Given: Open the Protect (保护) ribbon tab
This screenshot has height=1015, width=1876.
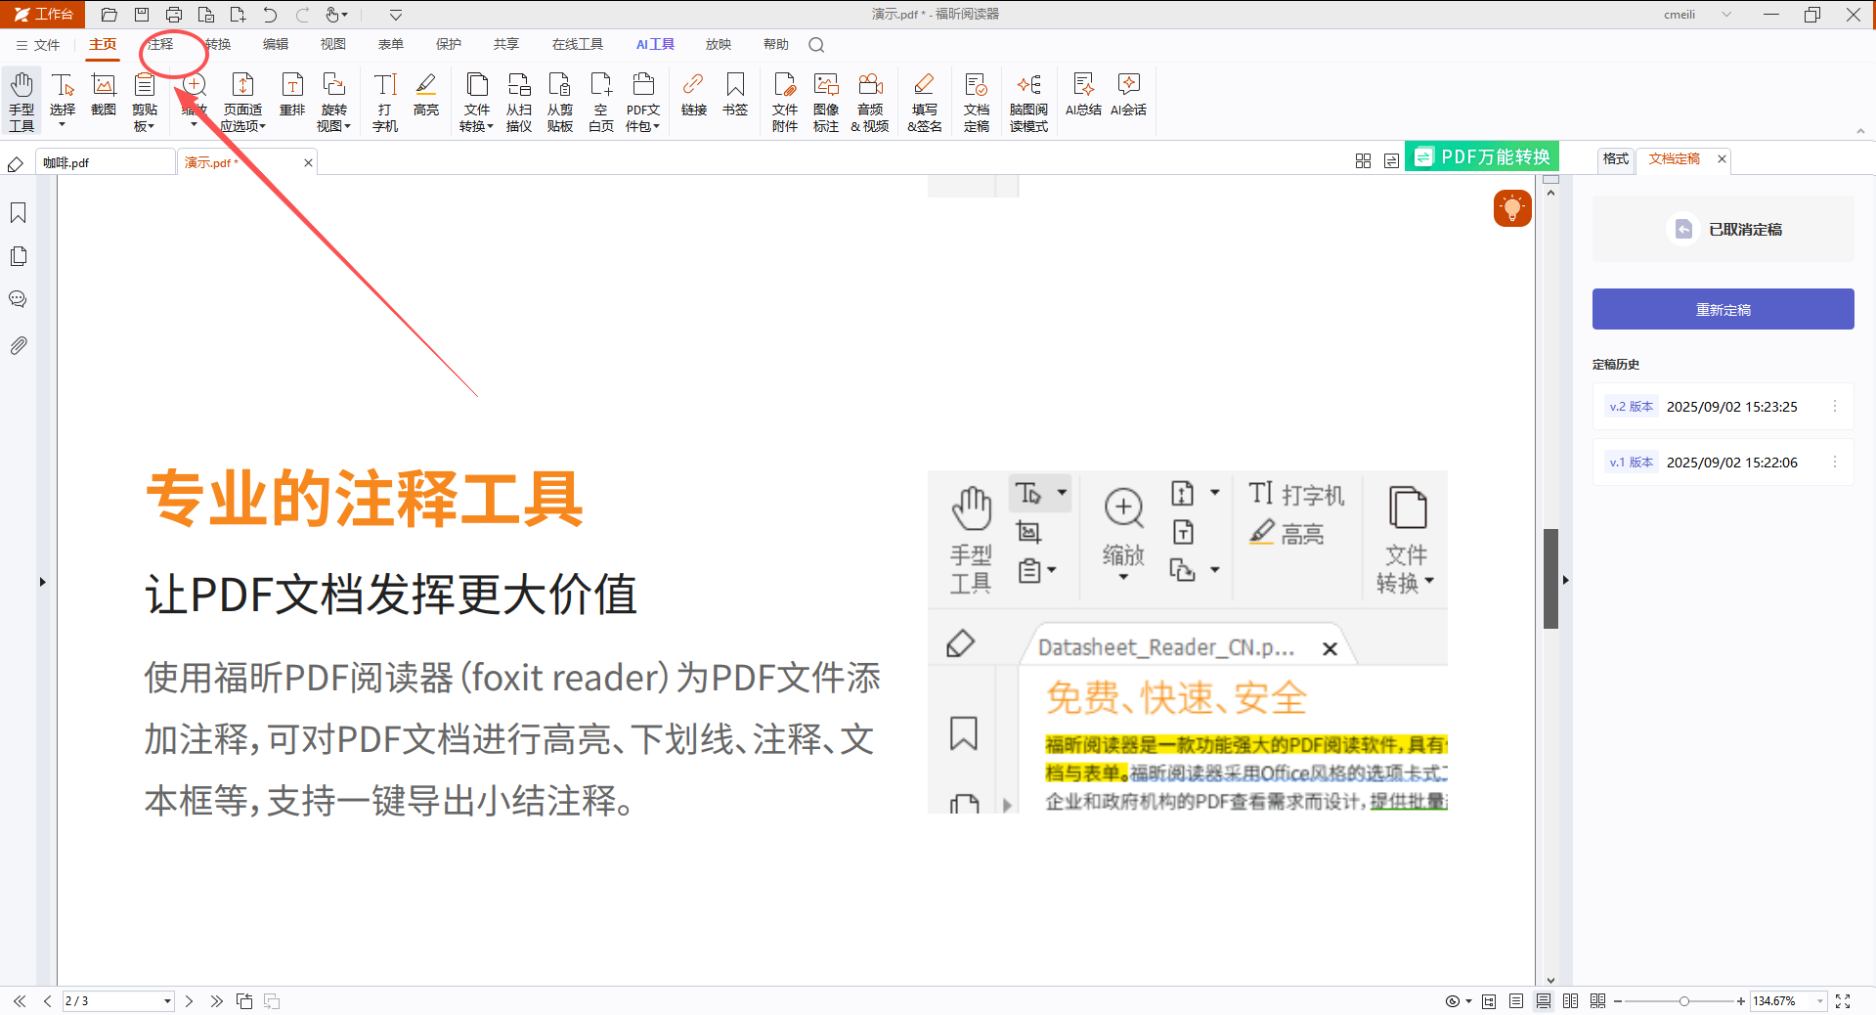Looking at the screenshot, I should (x=449, y=45).
